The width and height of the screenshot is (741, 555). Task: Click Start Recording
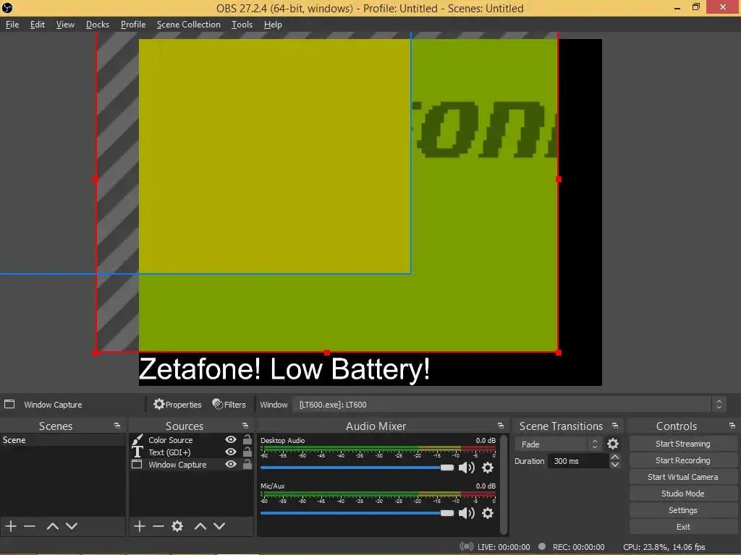click(x=683, y=460)
